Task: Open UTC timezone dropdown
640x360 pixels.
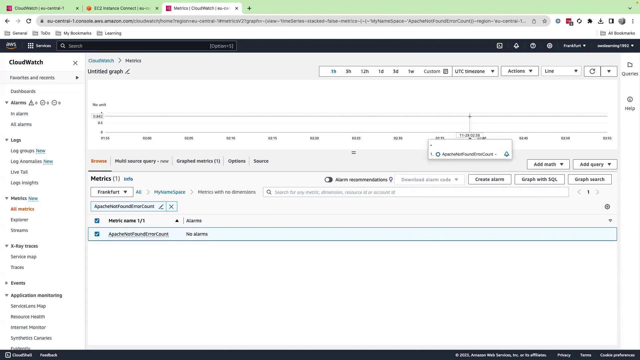Action: pyautogui.click(x=475, y=71)
